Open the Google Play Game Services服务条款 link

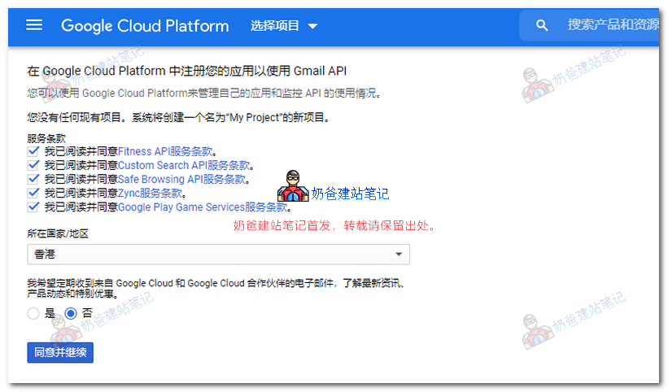coord(203,207)
